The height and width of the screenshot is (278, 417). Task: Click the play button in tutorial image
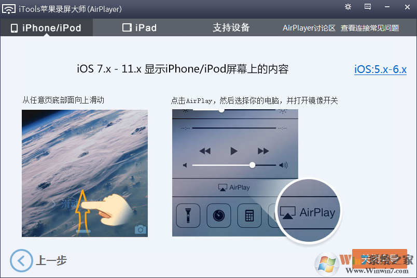[233, 151]
